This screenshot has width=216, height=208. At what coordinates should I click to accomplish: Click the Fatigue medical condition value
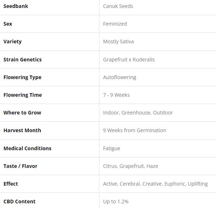point(112,148)
